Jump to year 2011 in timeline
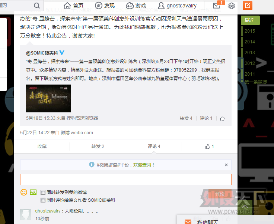Image resolution: width=274 pixels, height=224 pixels. [250, 74]
